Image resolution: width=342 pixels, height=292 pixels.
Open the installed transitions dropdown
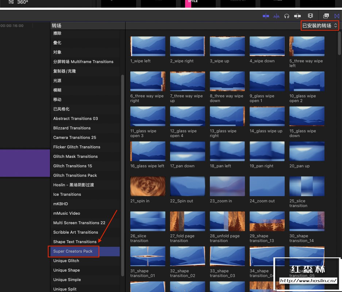pyautogui.click(x=320, y=26)
